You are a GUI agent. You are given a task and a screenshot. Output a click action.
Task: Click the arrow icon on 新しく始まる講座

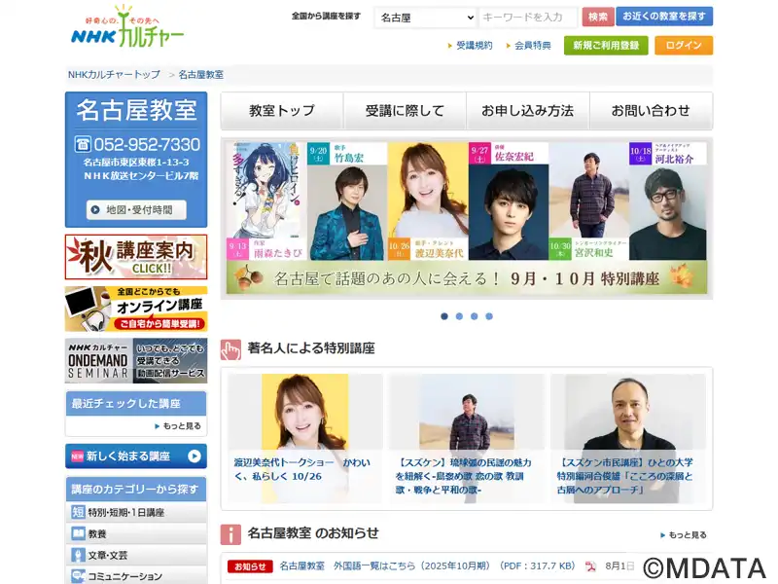tap(194, 456)
